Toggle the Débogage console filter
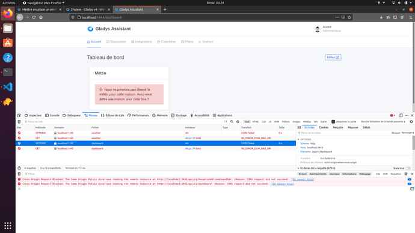 [364, 174]
